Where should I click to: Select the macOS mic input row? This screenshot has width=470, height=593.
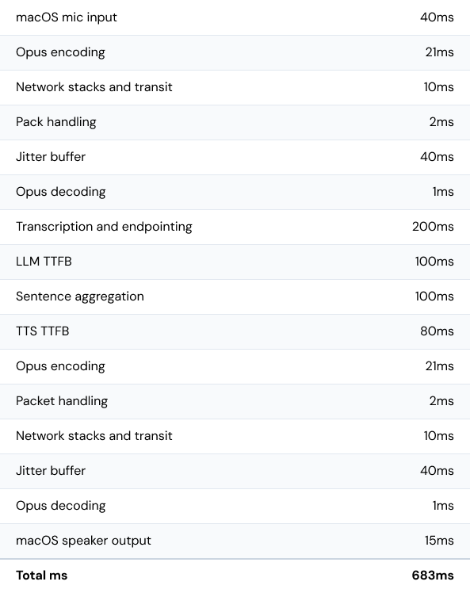(x=235, y=17)
